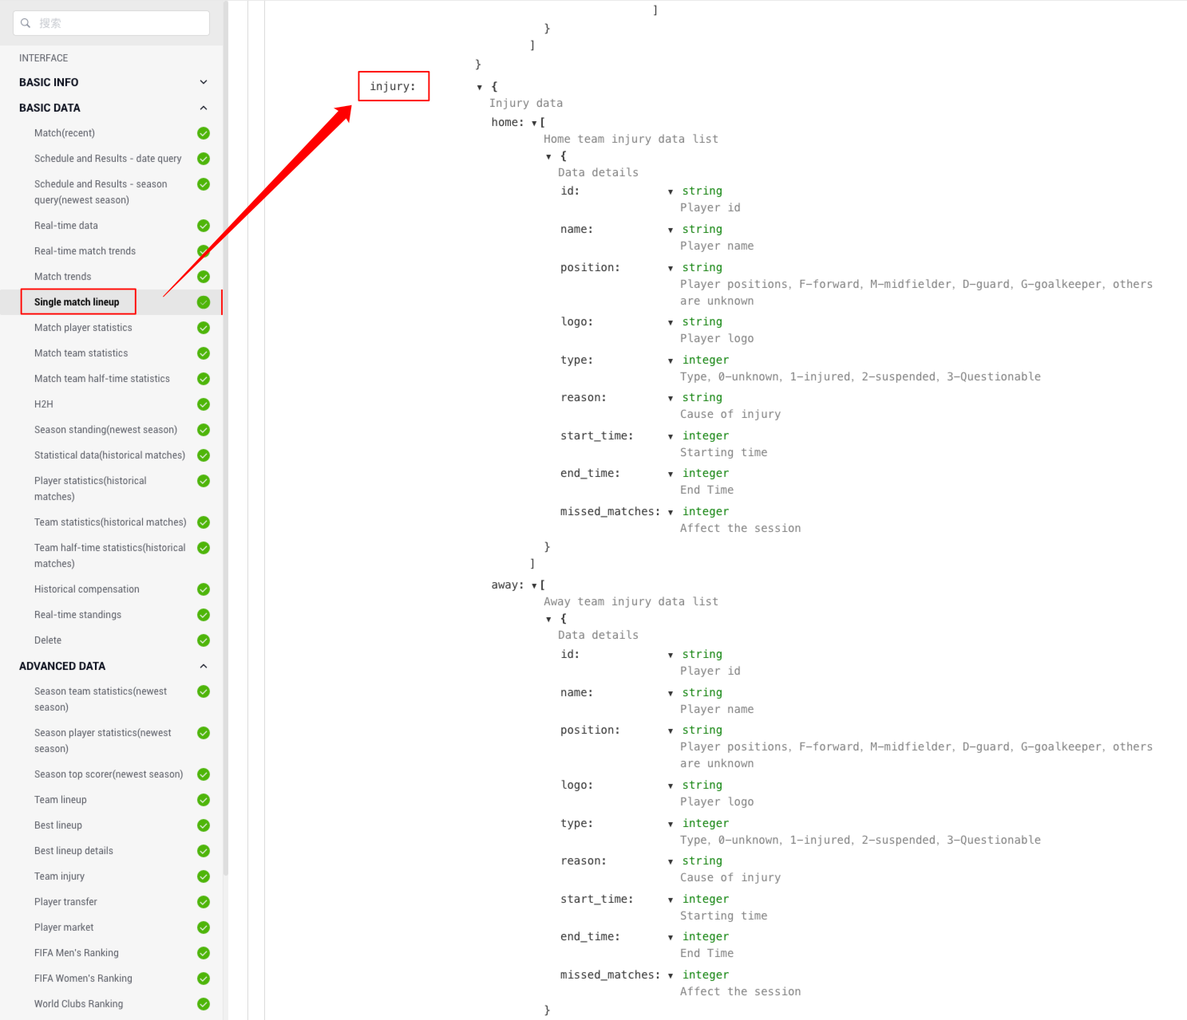Open Match player statistics page
The width and height of the screenshot is (1187, 1020).
pos(83,328)
